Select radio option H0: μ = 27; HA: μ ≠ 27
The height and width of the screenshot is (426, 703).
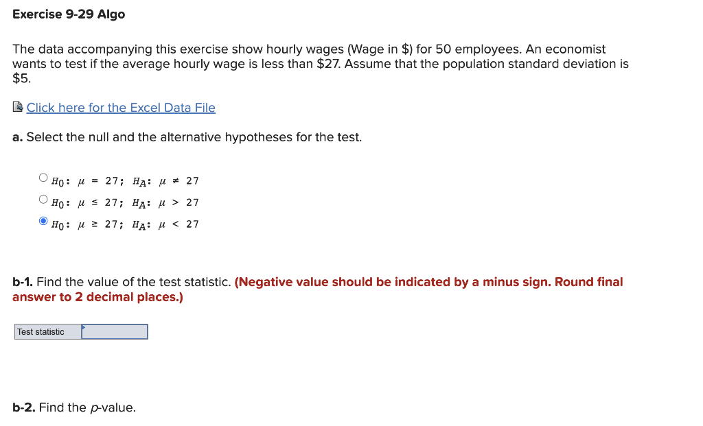tap(43, 177)
